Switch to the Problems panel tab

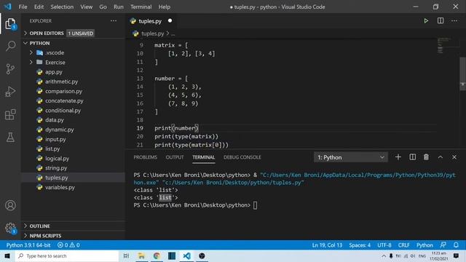coord(145,157)
